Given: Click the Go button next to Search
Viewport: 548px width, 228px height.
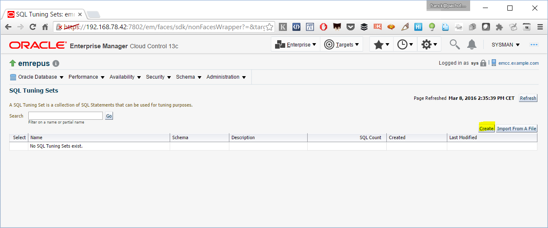Looking at the screenshot, I should click(109, 116).
